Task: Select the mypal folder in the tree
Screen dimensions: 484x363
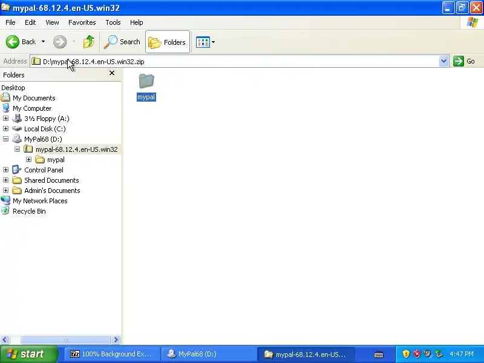Action: 56,160
